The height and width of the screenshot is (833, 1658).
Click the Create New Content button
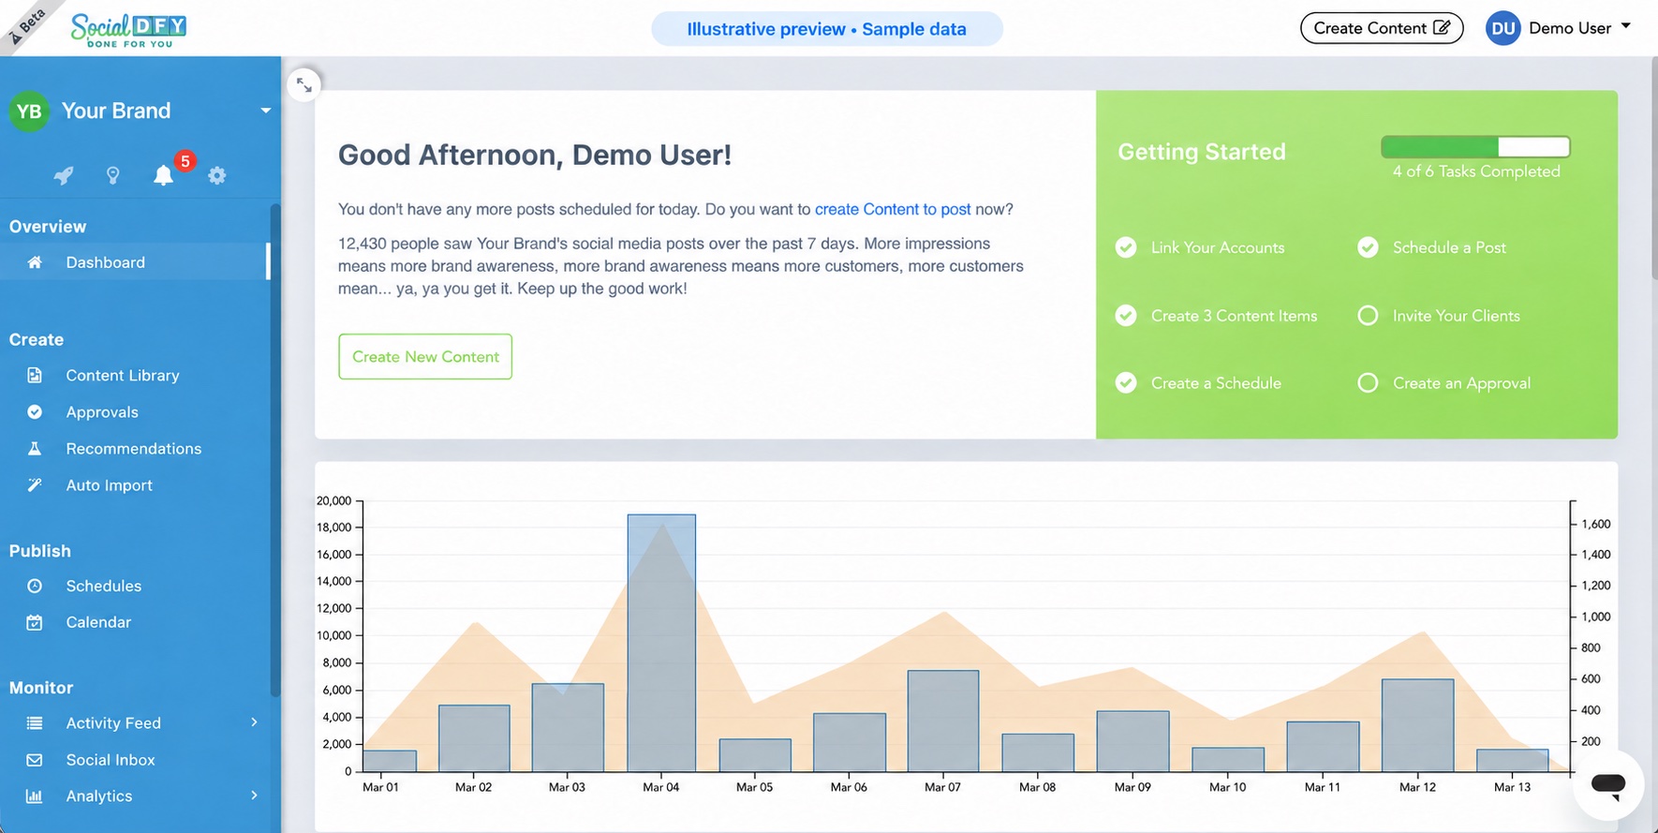[x=425, y=357]
